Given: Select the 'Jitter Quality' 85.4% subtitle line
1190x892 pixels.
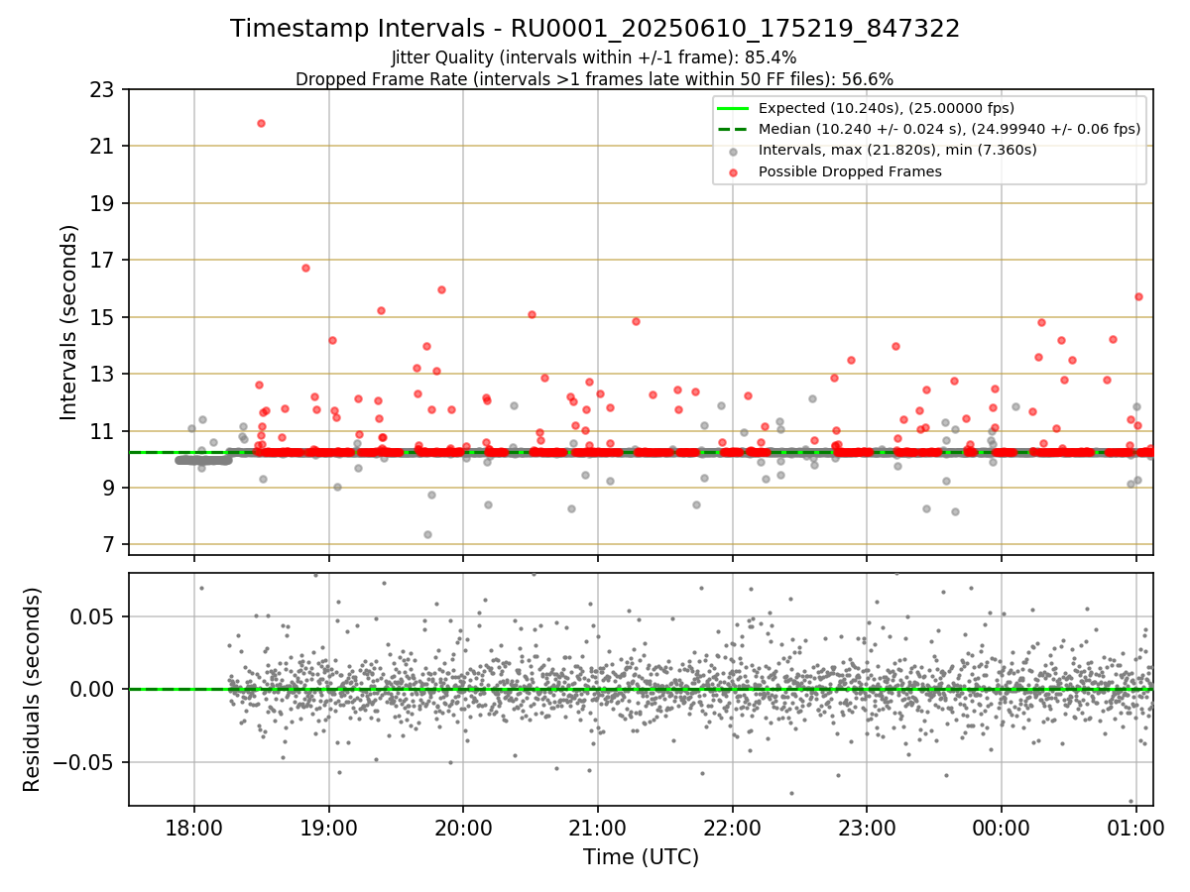Looking at the screenshot, I should click(x=594, y=57).
